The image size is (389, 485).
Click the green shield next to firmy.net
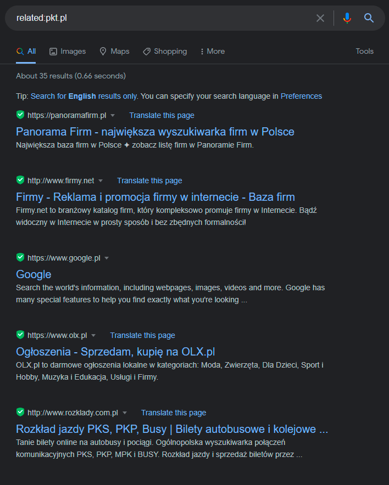tap(20, 180)
